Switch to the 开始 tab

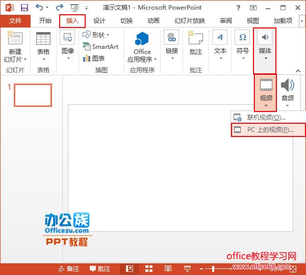pos(45,21)
